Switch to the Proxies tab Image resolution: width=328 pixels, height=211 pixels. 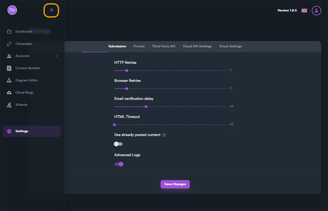pyautogui.click(x=139, y=46)
